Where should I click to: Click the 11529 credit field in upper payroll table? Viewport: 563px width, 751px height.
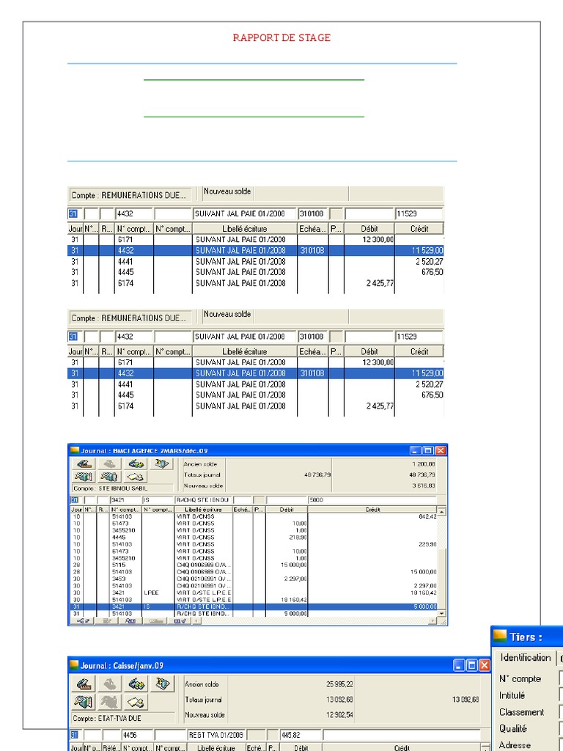419,214
